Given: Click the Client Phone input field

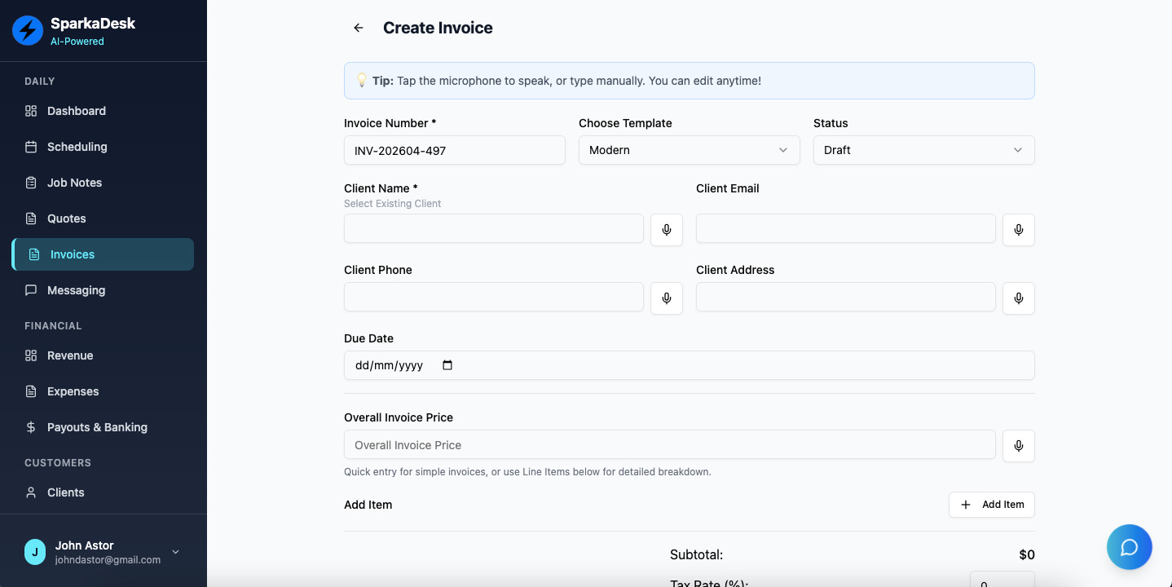Looking at the screenshot, I should [x=494, y=297].
